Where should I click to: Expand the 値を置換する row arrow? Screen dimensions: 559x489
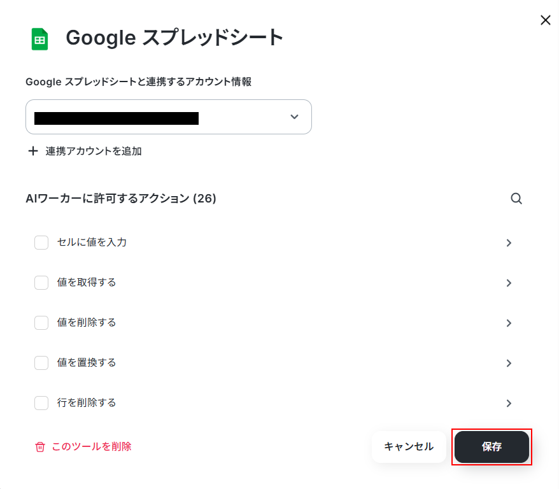pos(509,363)
